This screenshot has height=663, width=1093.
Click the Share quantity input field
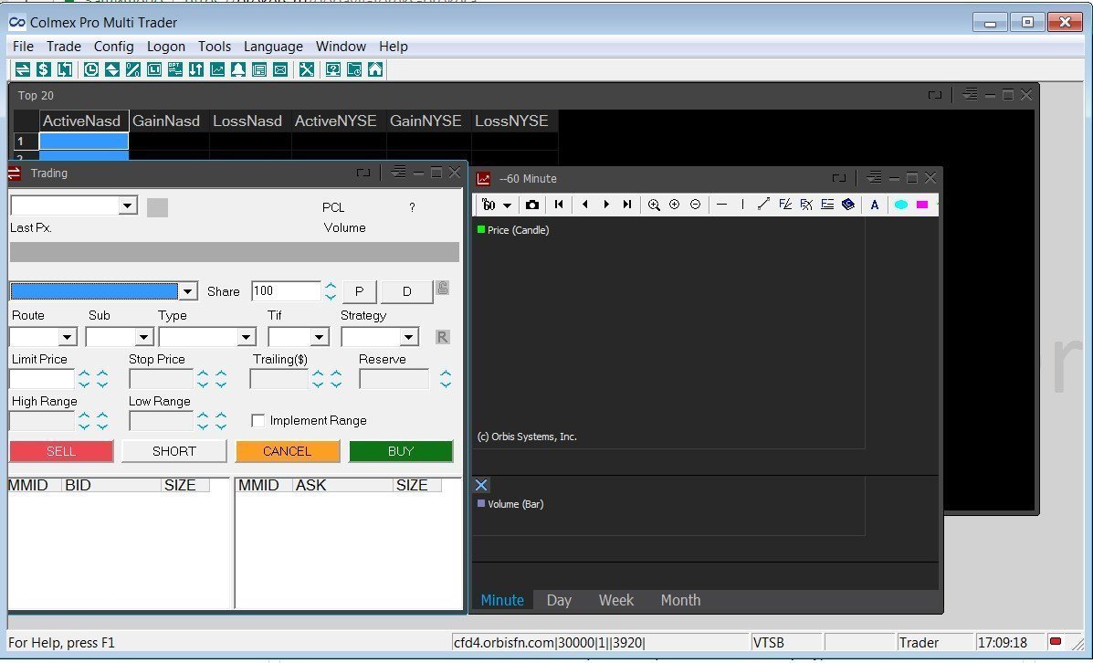point(286,291)
